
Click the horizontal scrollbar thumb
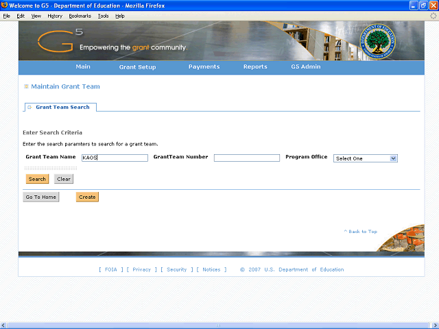click(x=218, y=326)
